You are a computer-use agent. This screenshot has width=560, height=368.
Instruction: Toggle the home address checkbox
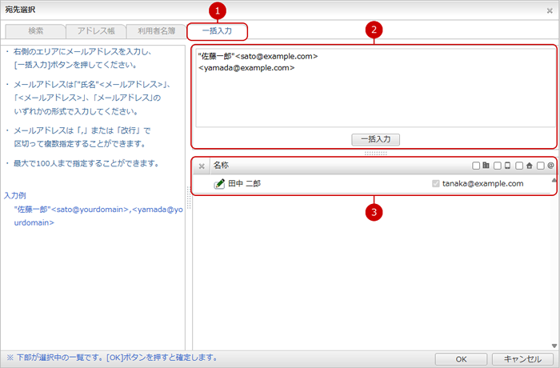pos(519,166)
